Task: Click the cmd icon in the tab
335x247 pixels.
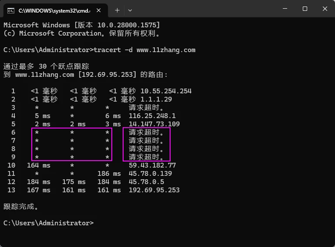Action: (x=11, y=10)
